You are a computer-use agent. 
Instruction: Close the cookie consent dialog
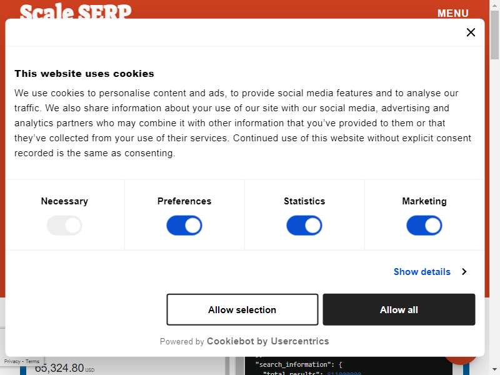[x=471, y=32]
